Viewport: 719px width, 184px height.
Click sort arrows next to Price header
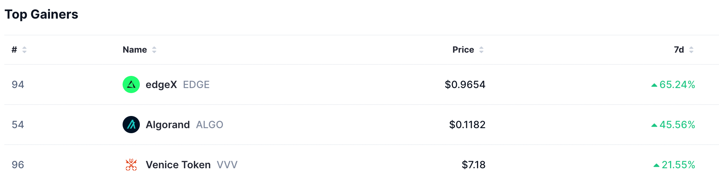[x=481, y=50]
